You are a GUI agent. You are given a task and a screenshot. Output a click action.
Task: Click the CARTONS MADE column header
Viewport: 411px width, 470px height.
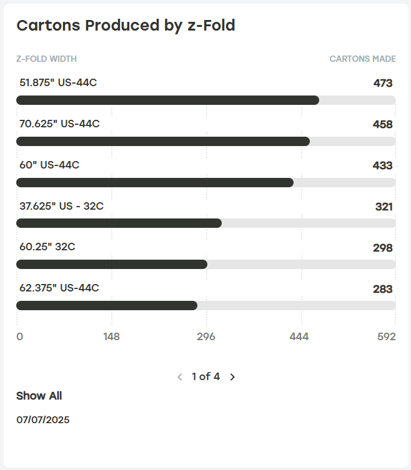click(x=362, y=59)
